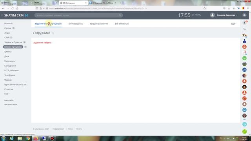Screen dimensions: 251x141
Task: Click the карта сайта link
Action: [9, 100]
